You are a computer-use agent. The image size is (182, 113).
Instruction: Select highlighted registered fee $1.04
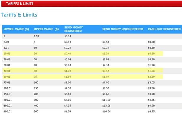pos(68,71)
